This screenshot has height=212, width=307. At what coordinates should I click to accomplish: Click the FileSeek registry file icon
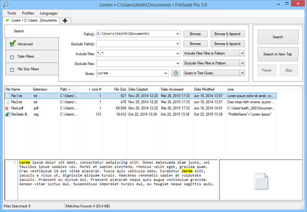click(7, 114)
